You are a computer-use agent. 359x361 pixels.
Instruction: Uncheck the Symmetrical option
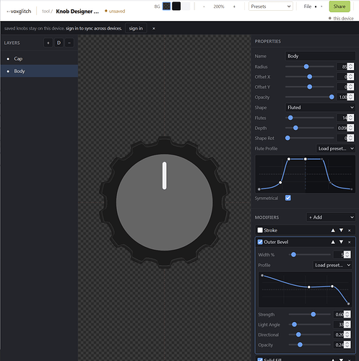click(x=288, y=198)
